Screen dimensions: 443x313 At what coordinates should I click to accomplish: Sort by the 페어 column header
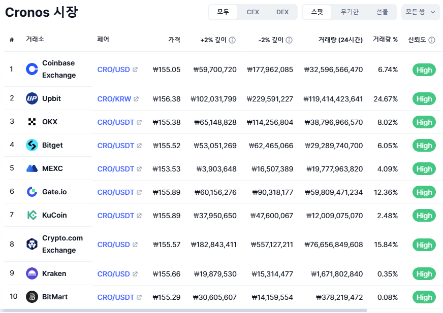tap(103, 39)
